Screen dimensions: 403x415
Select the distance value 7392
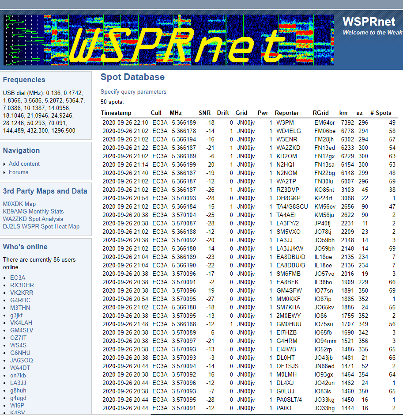pyautogui.click(x=347, y=122)
